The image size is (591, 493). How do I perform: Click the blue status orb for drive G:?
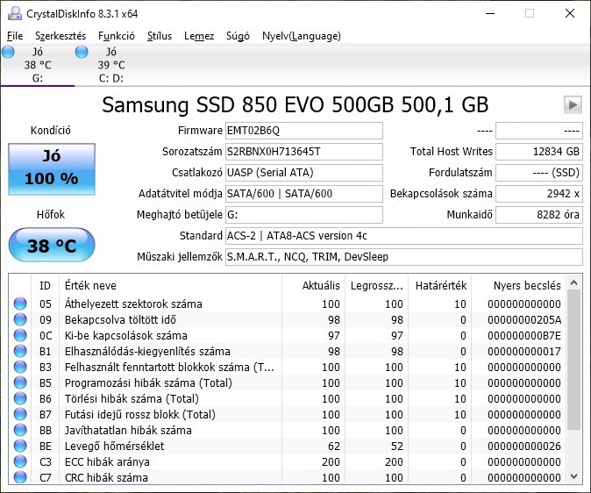coord(8,52)
